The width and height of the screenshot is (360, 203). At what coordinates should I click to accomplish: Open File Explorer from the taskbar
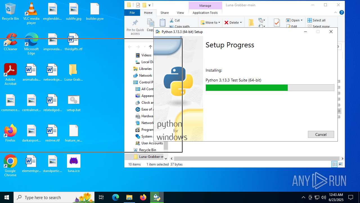[129, 197]
